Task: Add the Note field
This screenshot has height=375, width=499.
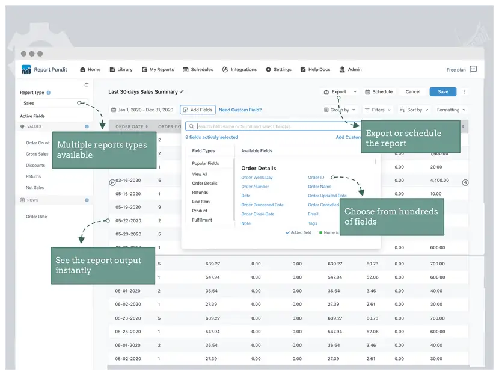Action: (246, 223)
